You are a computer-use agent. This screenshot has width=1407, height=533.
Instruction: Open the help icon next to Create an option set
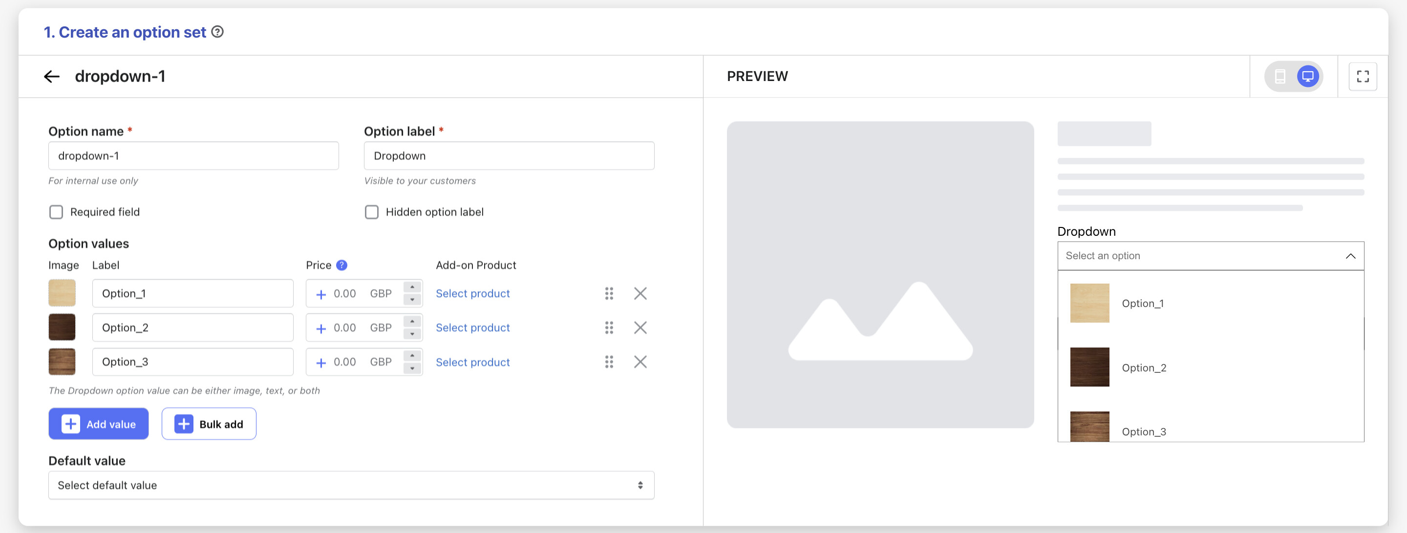(x=217, y=32)
